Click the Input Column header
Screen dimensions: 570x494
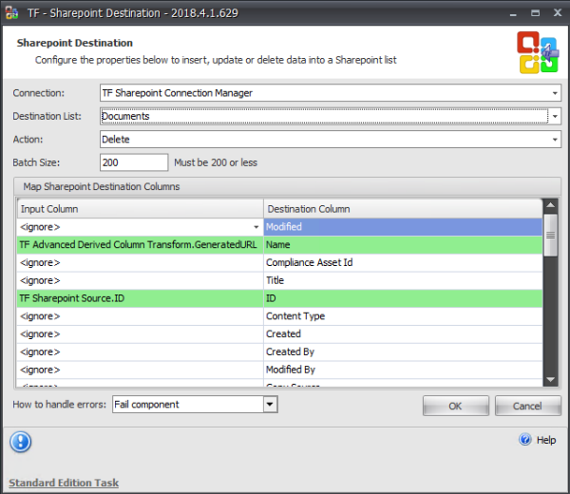click(x=141, y=209)
